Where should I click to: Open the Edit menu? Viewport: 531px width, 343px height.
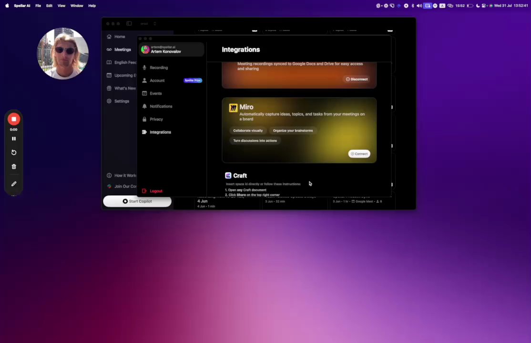point(50,6)
